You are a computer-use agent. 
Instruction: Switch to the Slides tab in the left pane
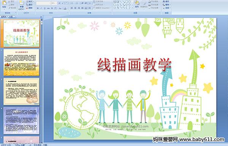[x=4, y=17]
